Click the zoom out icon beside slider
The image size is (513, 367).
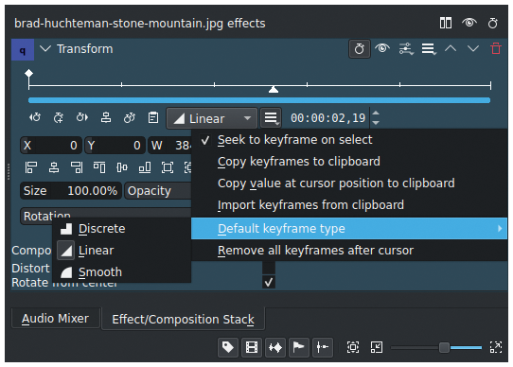pyautogui.click(x=377, y=347)
